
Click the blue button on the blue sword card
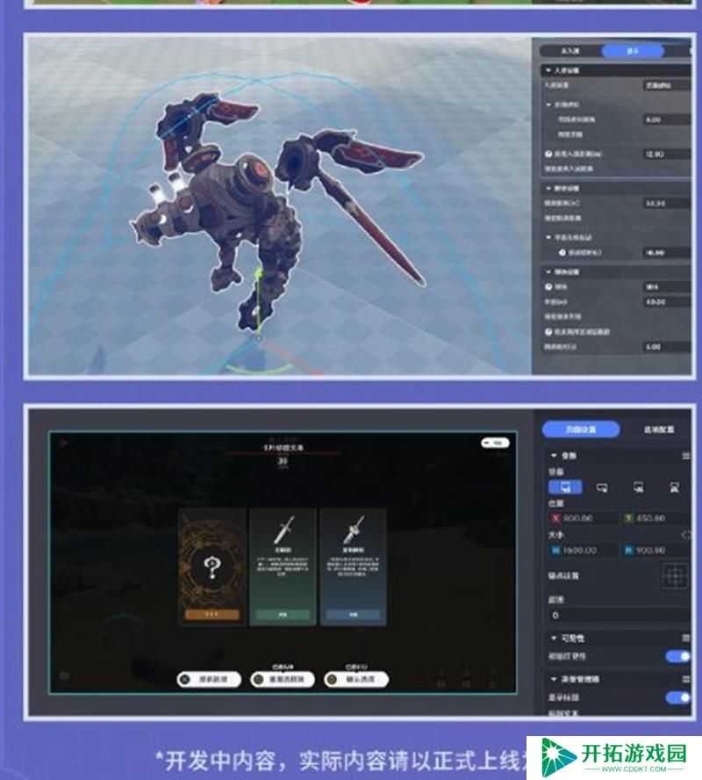354,615
